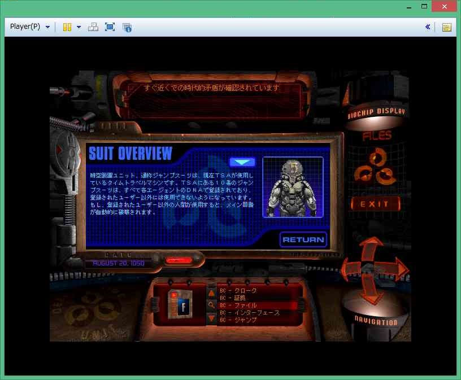
Task: Click the glowing red indicator beside the date
Action: pos(179,260)
